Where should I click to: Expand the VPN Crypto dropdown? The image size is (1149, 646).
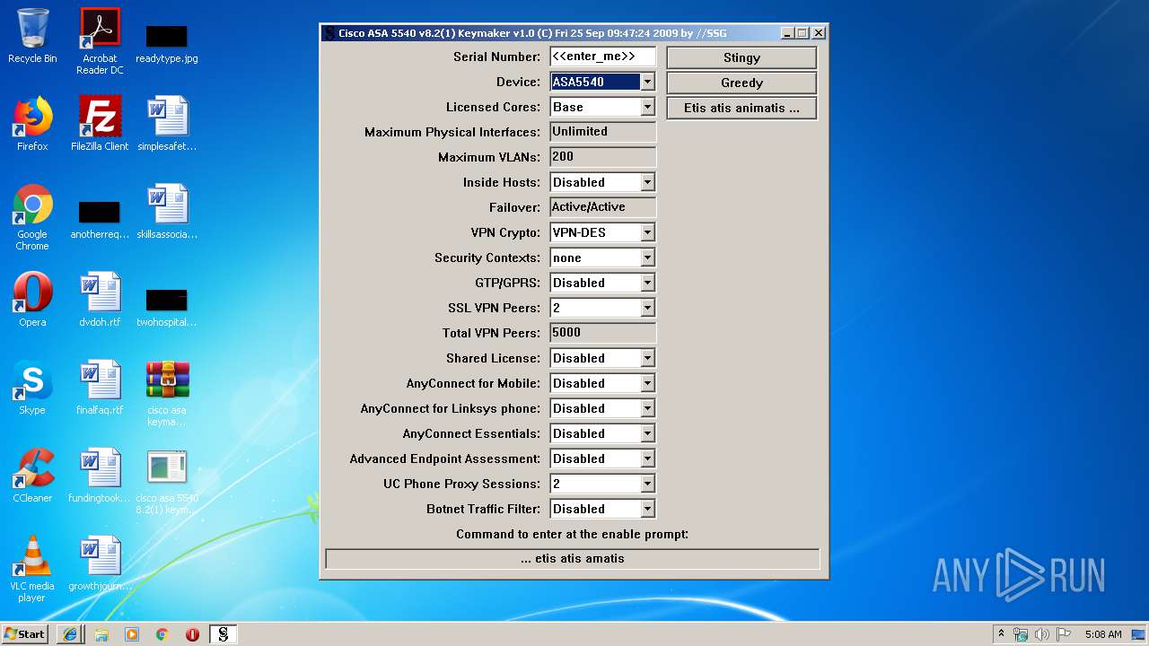point(647,232)
